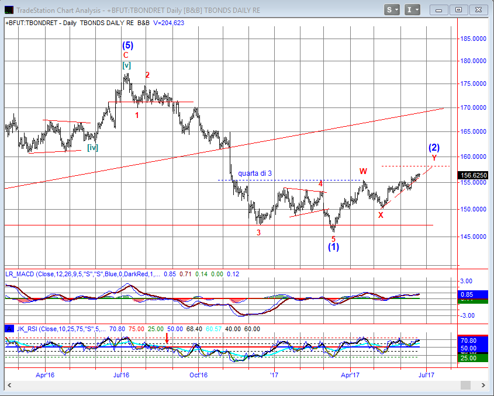Open the I interval-link dropdown

(x=413, y=9)
